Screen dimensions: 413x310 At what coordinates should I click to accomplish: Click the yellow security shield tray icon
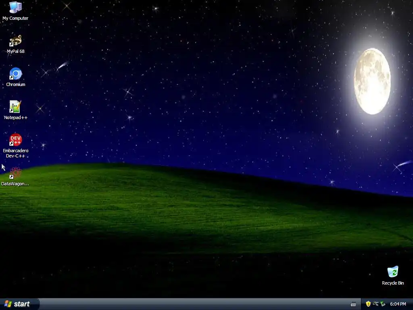point(368,304)
